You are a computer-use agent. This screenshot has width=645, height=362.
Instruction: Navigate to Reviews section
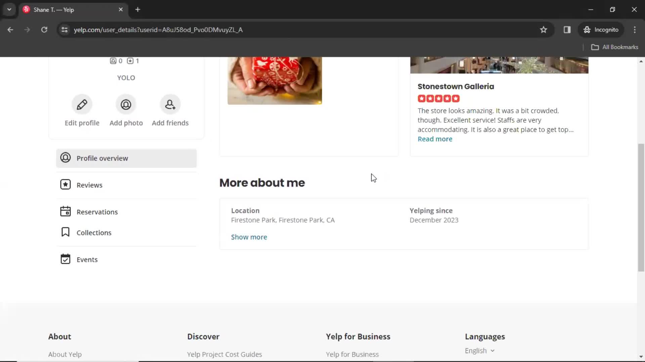click(89, 185)
